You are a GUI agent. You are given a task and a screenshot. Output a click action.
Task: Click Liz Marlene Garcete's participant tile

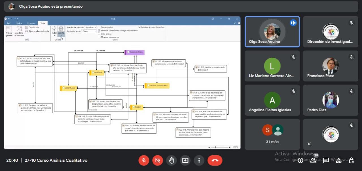click(272, 66)
